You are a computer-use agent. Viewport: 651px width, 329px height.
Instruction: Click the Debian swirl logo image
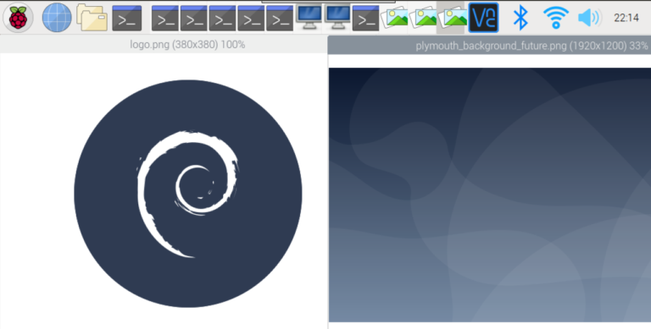[x=188, y=194]
